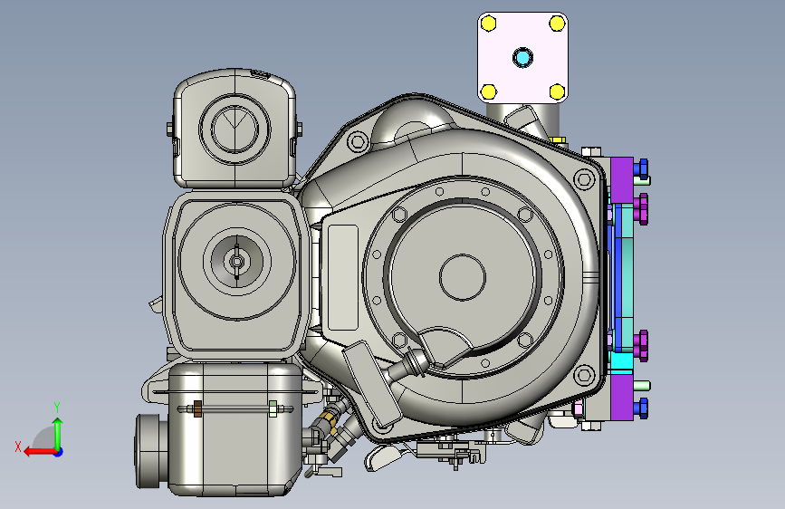Select the lower blue hex bolt
The width and height of the screenshot is (785, 509).
[641, 408]
